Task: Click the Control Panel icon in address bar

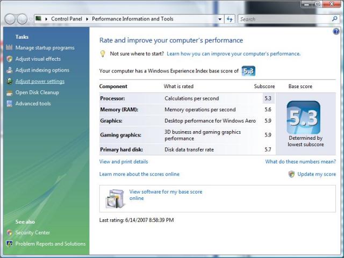Action: pyautogui.click(x=38, y=18)
